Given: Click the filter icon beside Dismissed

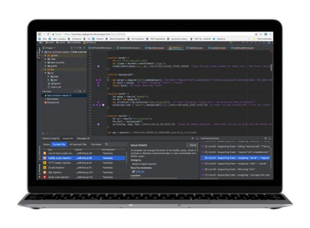Looking at the screenshot, I should 107,144.
